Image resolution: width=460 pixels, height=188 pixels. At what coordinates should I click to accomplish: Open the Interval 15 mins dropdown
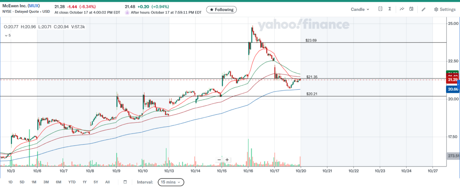pyautogui.click(x=171, y=182)
